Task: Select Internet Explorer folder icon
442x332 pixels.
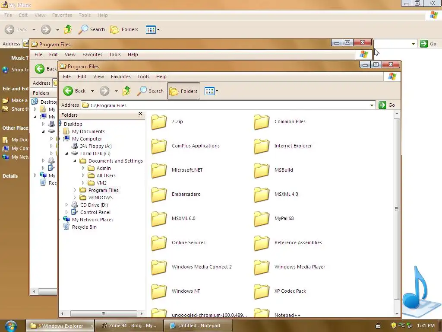Action: pyautogui.click(x=261, y=146)
